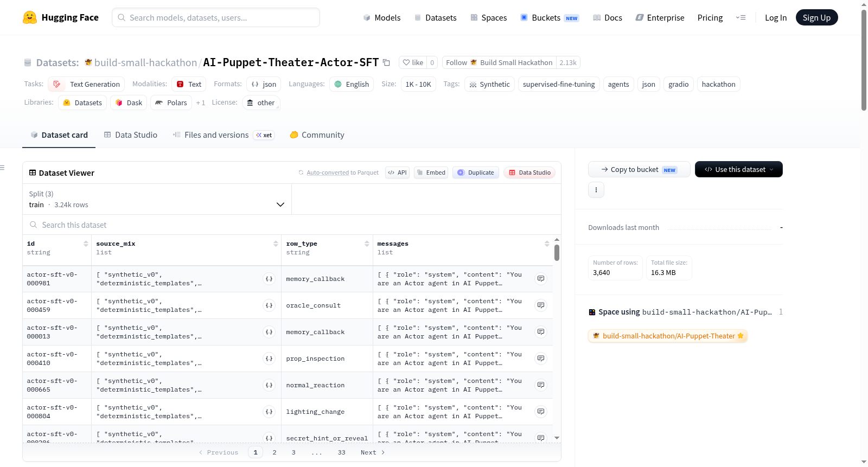
Task: Click the three-dot more options button
Action: click(x=596, y=190)
